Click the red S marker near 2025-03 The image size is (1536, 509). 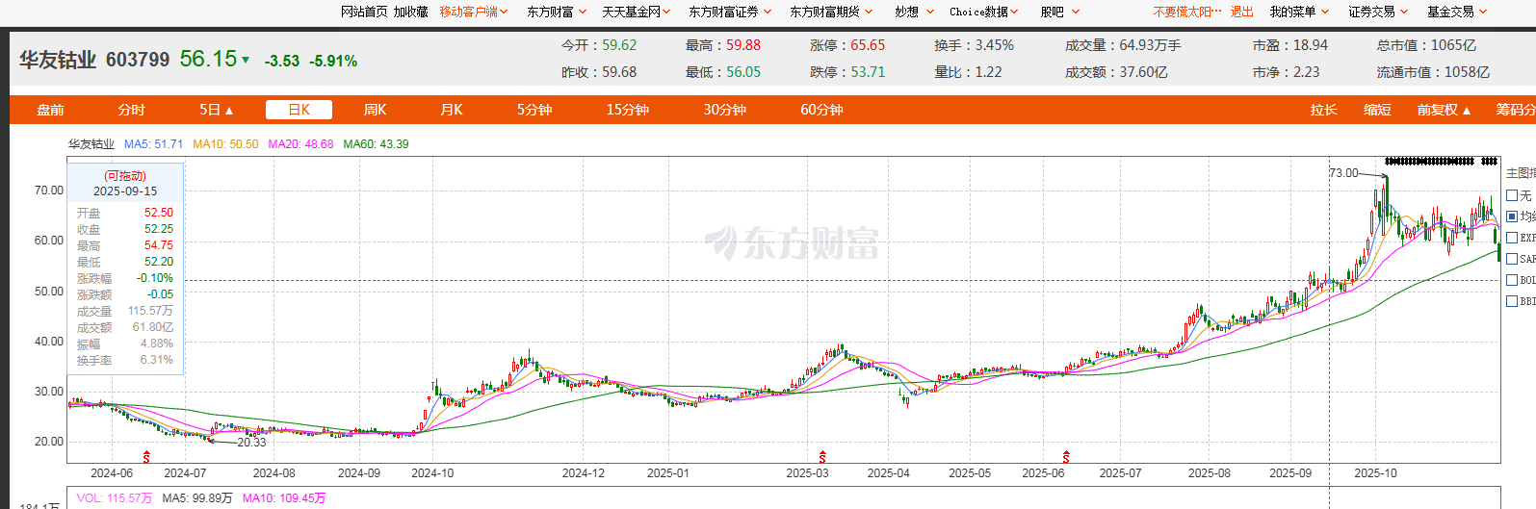tap(822, 456)
